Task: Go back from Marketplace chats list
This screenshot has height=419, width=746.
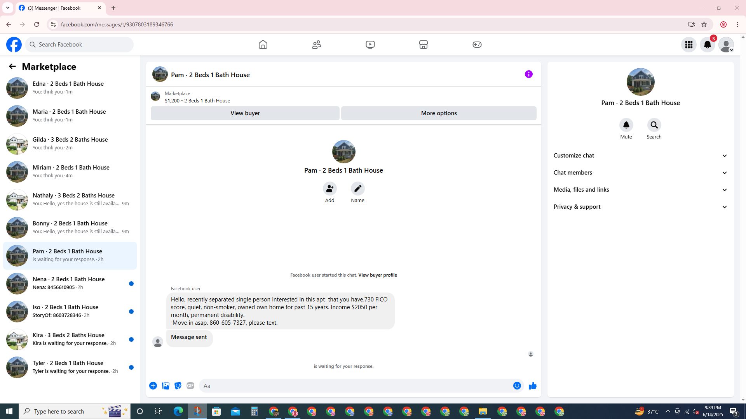Action: tap(12, 66)
